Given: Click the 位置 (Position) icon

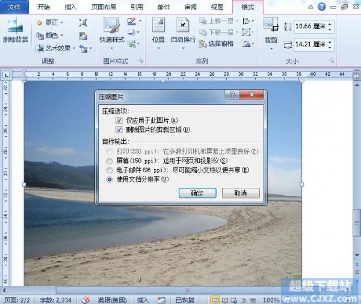Looking at the screenshot, I should click(158, 30).
